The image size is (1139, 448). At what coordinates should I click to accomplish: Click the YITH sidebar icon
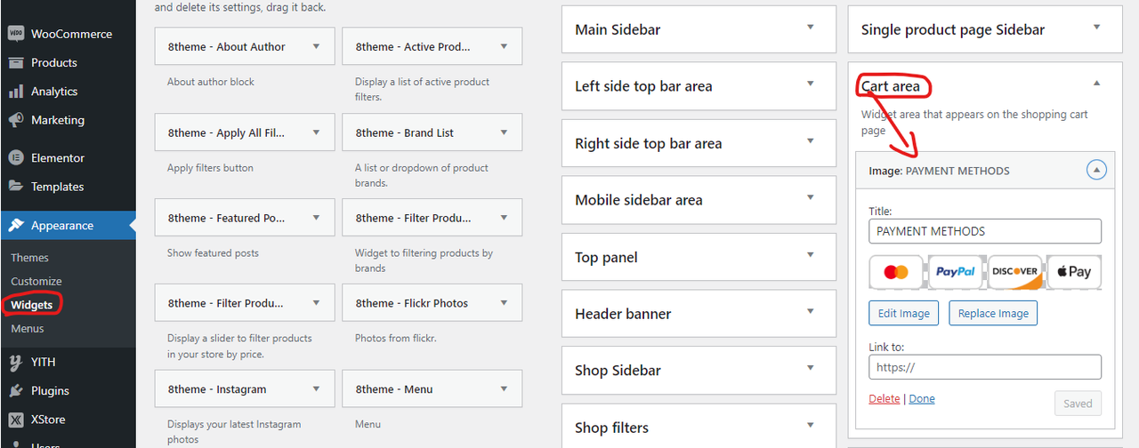point(16,362)
